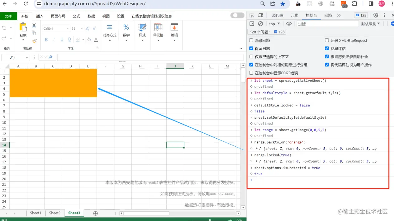
Task: Open the J14 name box dropdown
Action: pyautogui.click(x=27, y=57)
